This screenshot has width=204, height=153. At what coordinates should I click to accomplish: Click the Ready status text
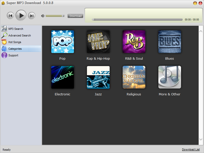click(7, 150)
